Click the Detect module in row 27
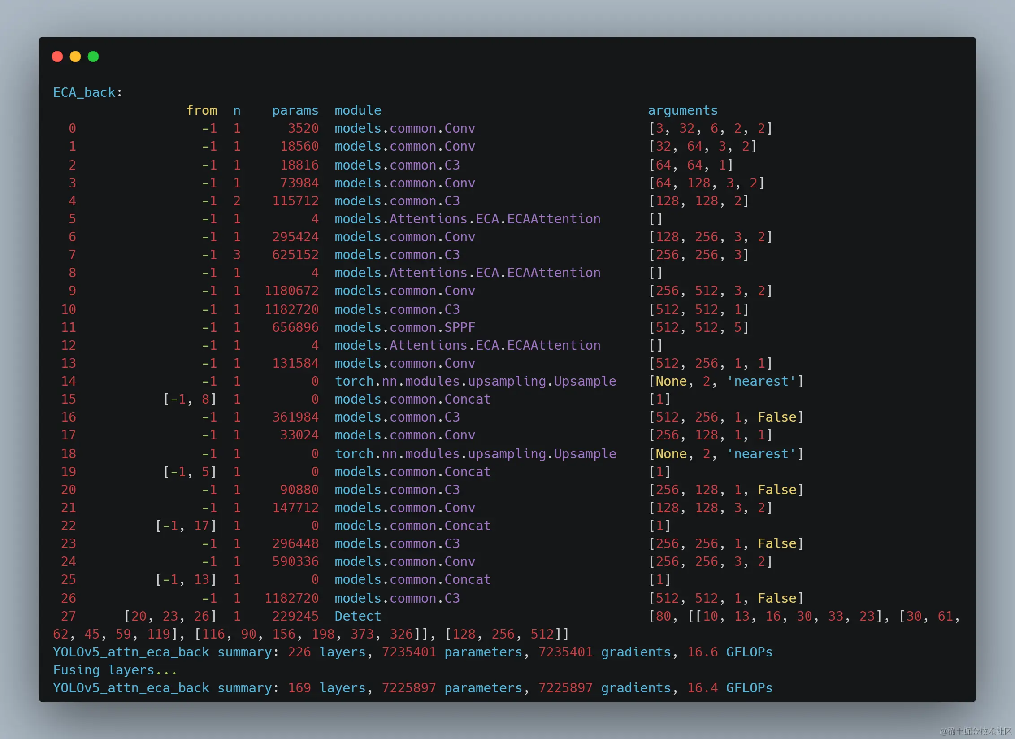Viewport: 1015px width, 739px height. (358, 616)
